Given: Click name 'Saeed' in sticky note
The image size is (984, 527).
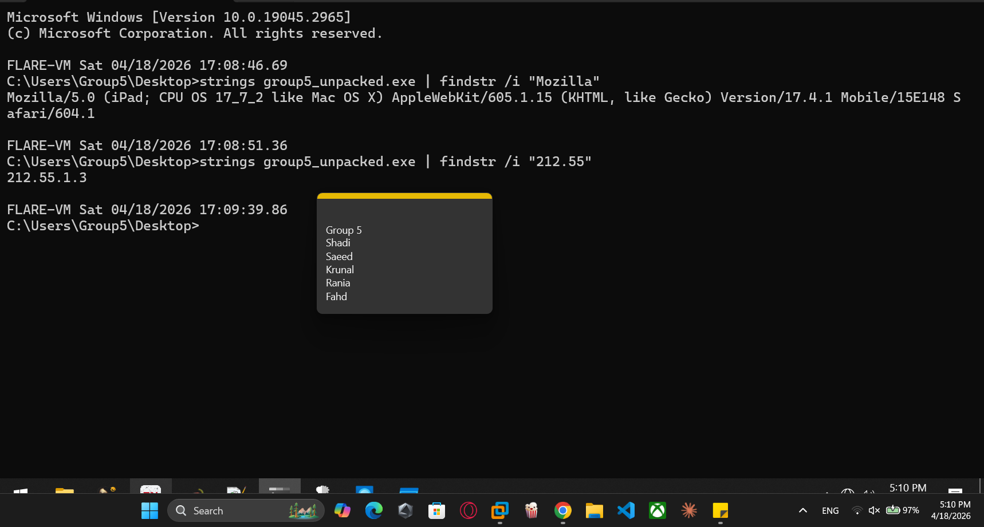Looking at the screenshot, I should point(339,257).
